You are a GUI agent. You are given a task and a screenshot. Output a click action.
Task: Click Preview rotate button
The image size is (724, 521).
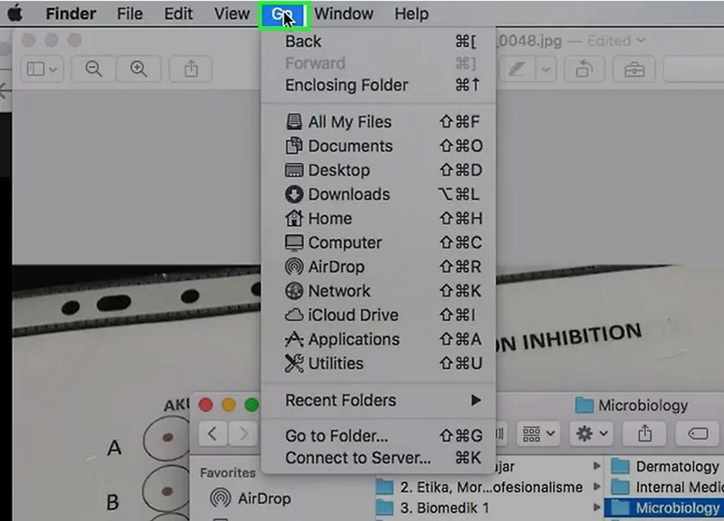584,70
